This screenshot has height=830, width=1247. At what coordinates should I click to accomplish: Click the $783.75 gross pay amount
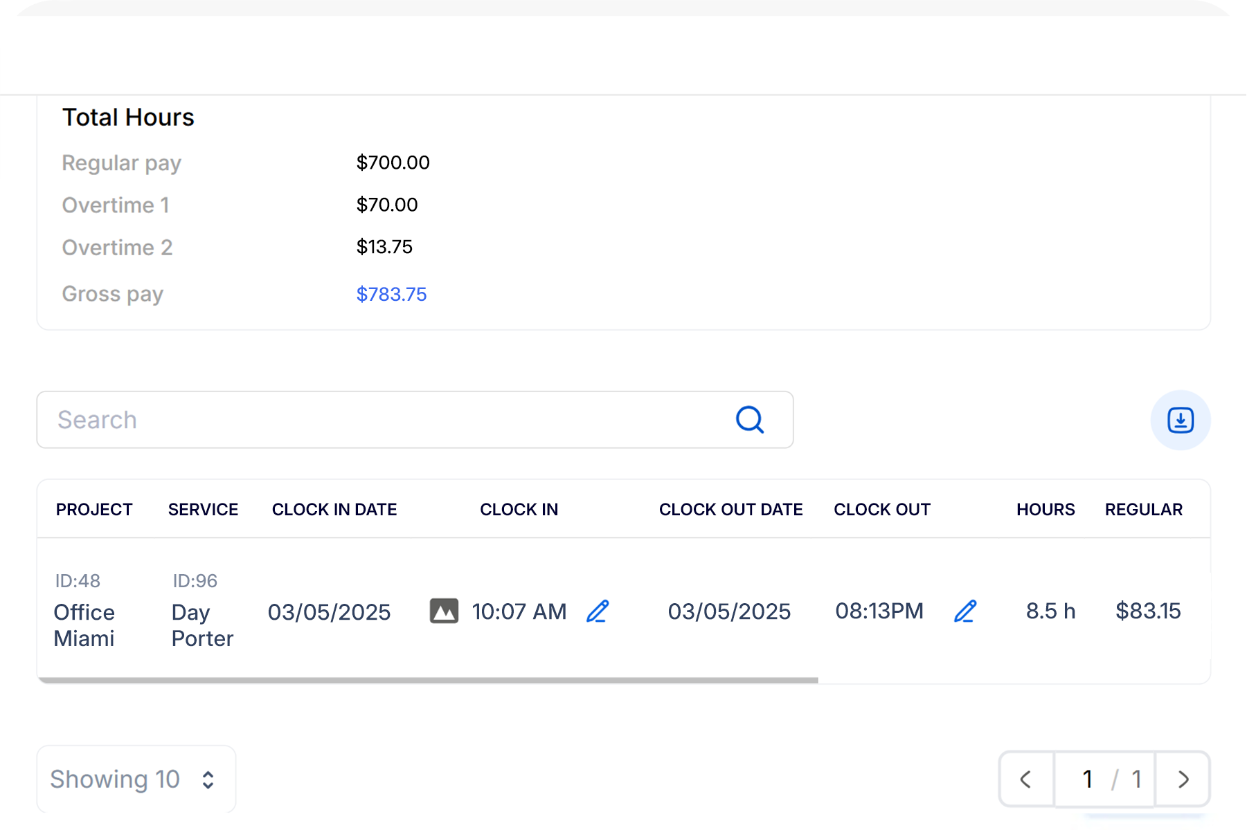coord(391,295)
